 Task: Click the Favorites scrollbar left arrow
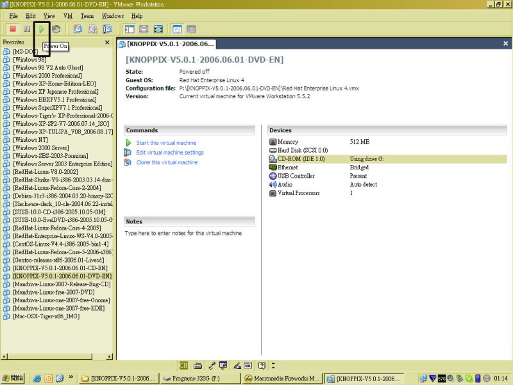4,356
